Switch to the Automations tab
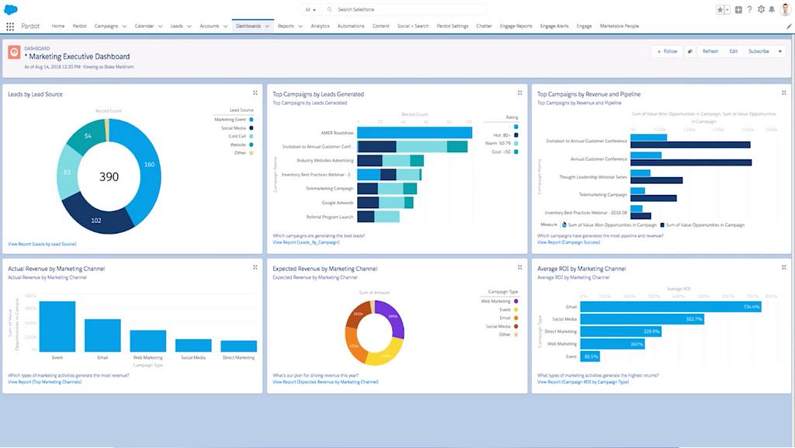This screenshot has width=795, height=448. pyautogui.click(x=351, y=26)
